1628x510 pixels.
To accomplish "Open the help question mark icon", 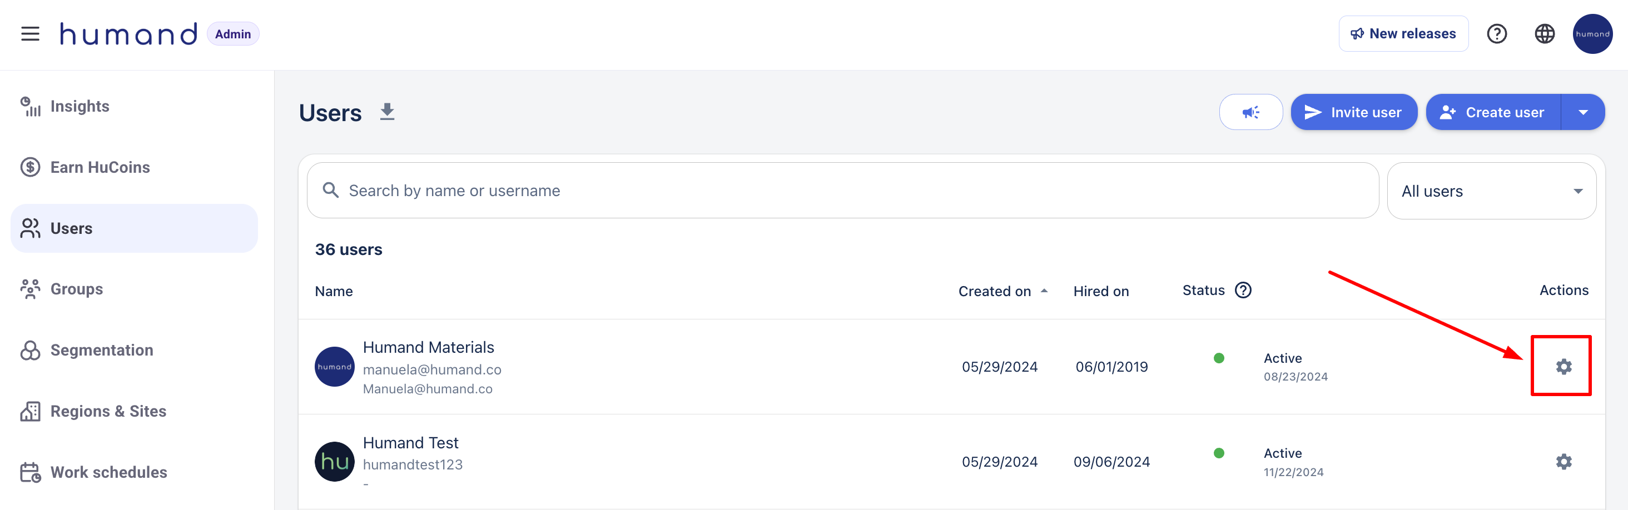I will (1497, 34).
